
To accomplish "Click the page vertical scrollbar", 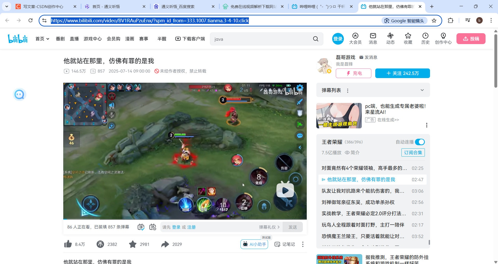I will point(496,61).
